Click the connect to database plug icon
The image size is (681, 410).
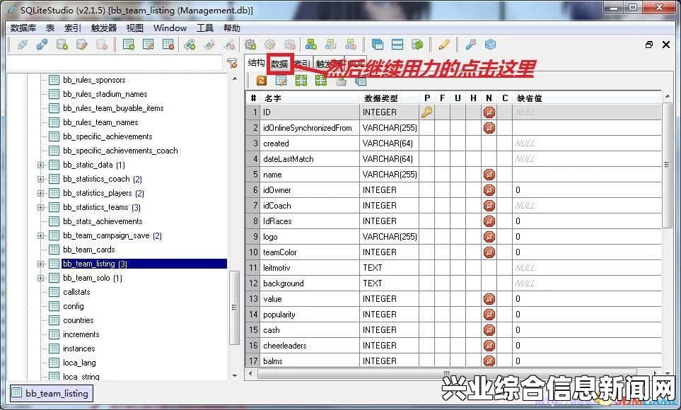[23, 45]
